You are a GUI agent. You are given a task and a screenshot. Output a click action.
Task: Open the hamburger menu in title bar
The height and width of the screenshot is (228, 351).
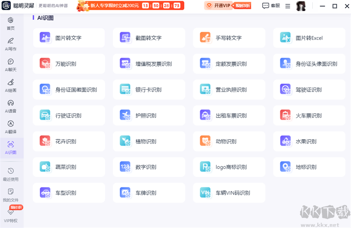(288, 6)
